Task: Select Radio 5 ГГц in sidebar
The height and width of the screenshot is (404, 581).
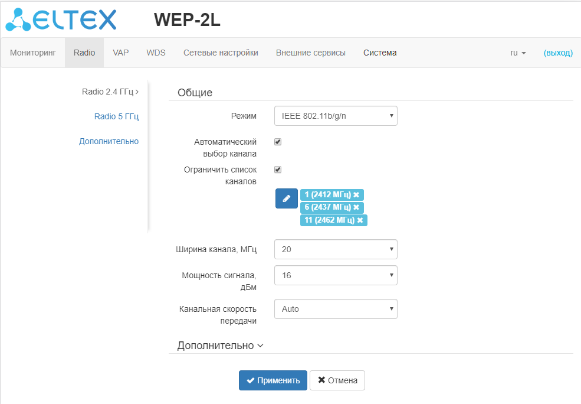Action: pos(116,116)
